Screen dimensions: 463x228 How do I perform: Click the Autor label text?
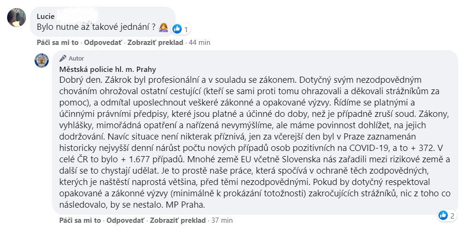coord(77,58)
